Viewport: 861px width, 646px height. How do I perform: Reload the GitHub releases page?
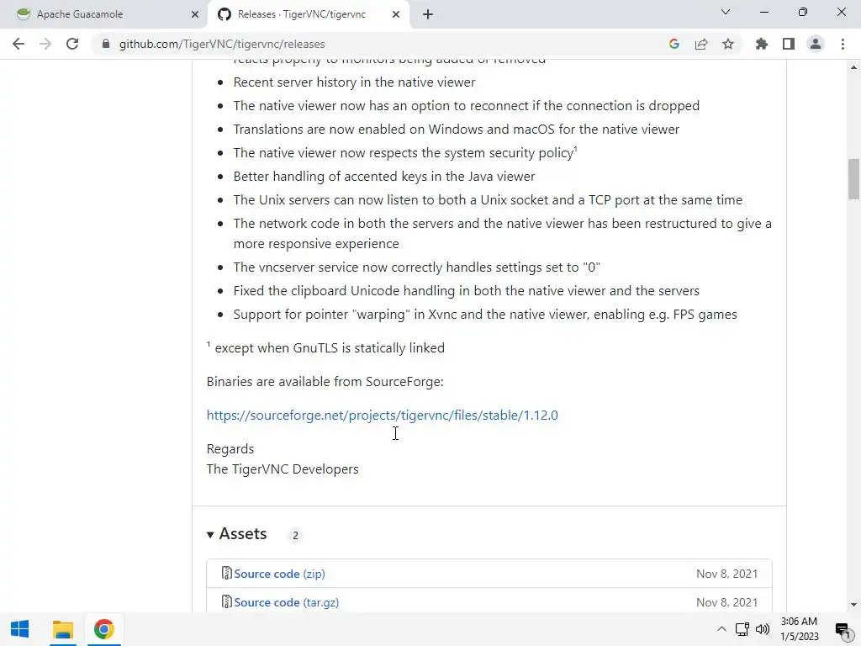72,44
